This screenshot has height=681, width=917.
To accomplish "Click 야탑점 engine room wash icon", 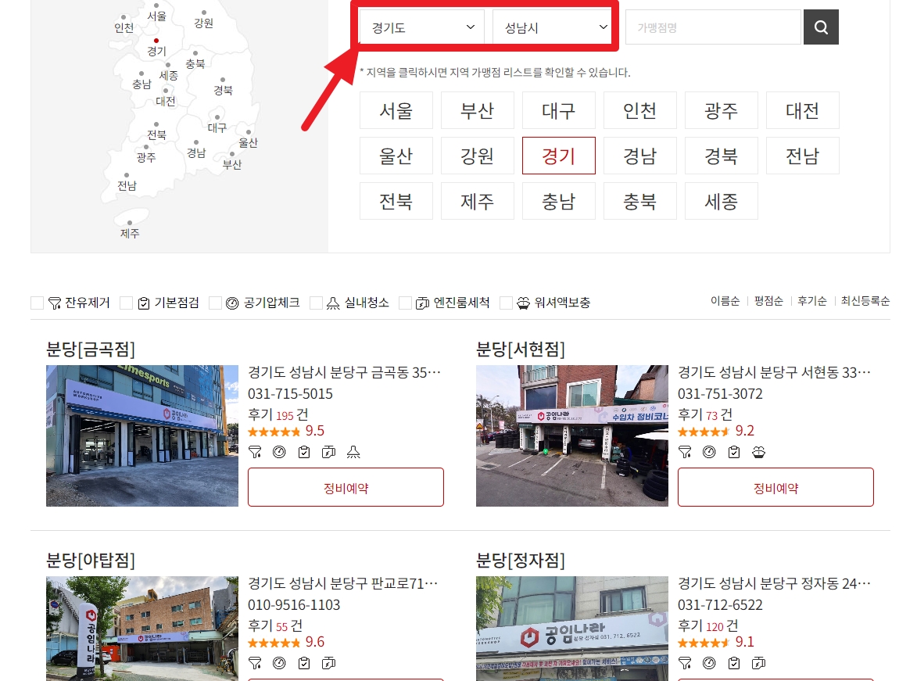I will (x=328, y=663).
